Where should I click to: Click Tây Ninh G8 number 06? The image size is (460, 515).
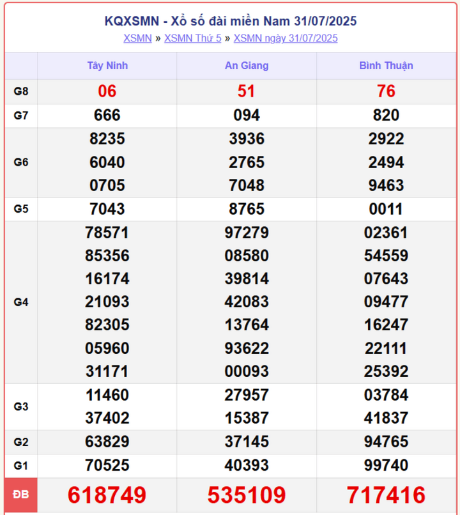107,91
